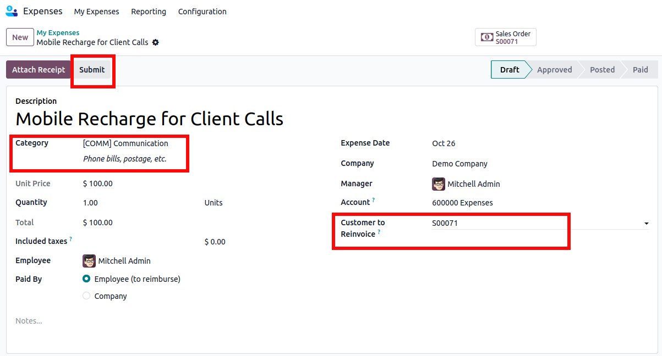Viewport: 662px width, 356px height.
Task: Select Employee (to reimburse) radio option
Action: pyautogui.click(x=86, y=279)
